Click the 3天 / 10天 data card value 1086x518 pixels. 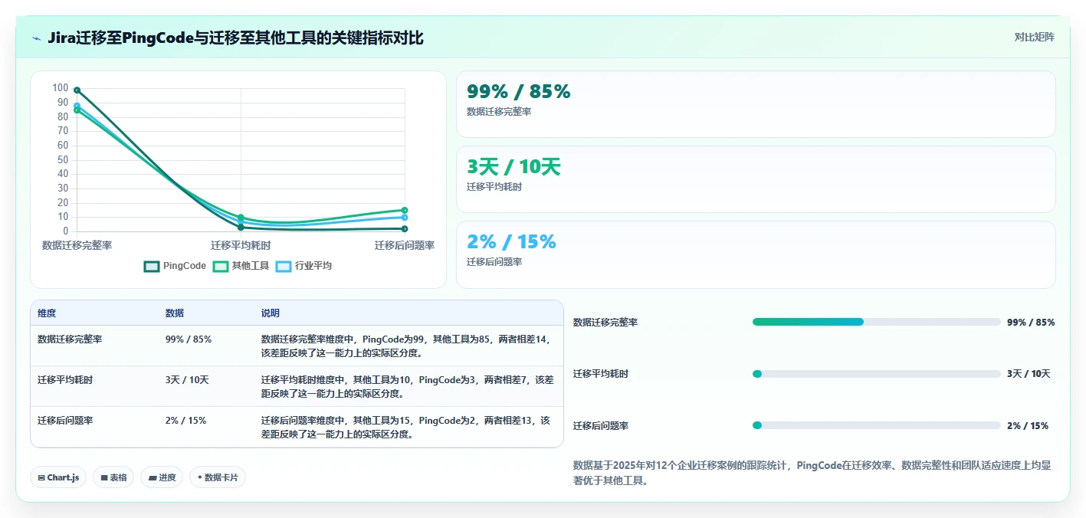[x=513, y=167]
